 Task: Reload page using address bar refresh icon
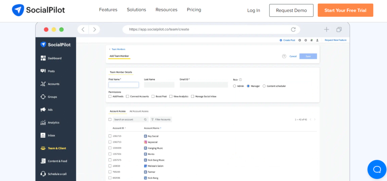pos(293,30)
